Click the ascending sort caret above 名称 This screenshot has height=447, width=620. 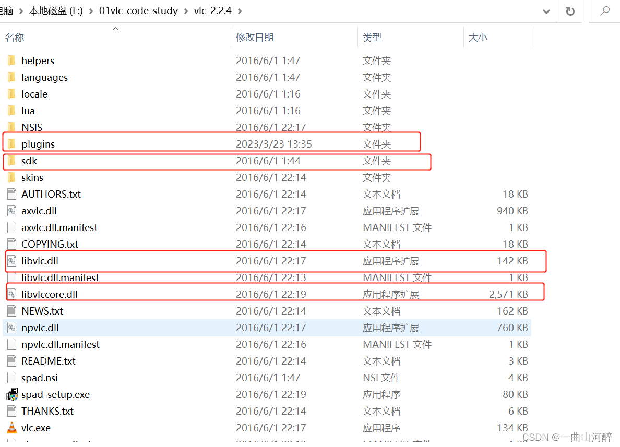click(x=115, y=29)
